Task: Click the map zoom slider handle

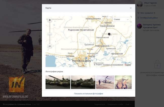Action: coord(50,34)
